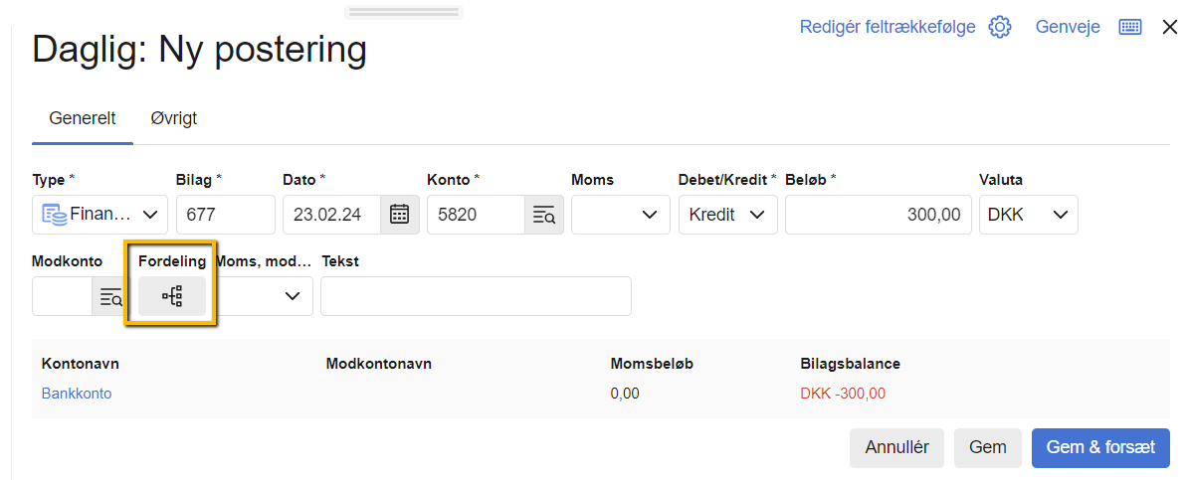Click the Redigér feltrækkefølge link
This screenshot has width=1189, height=480.
tap(887, 27)
